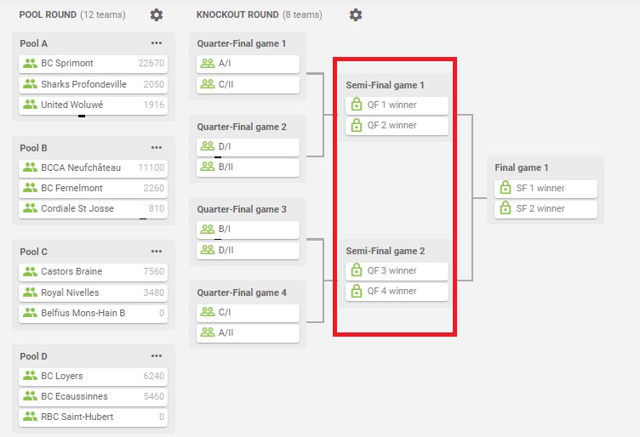Select BCCA Neufchâteau team entry
This screenshot has width=640, height=437.
(x=93, y=167)
